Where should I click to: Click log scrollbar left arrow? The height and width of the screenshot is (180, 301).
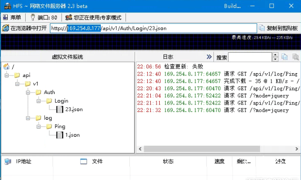[x=140, y=149]
